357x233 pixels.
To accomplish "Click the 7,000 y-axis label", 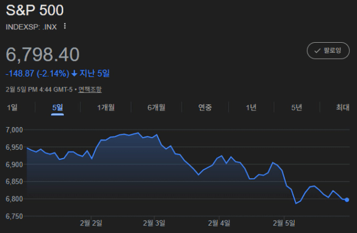I will click(x=14, y=130).
